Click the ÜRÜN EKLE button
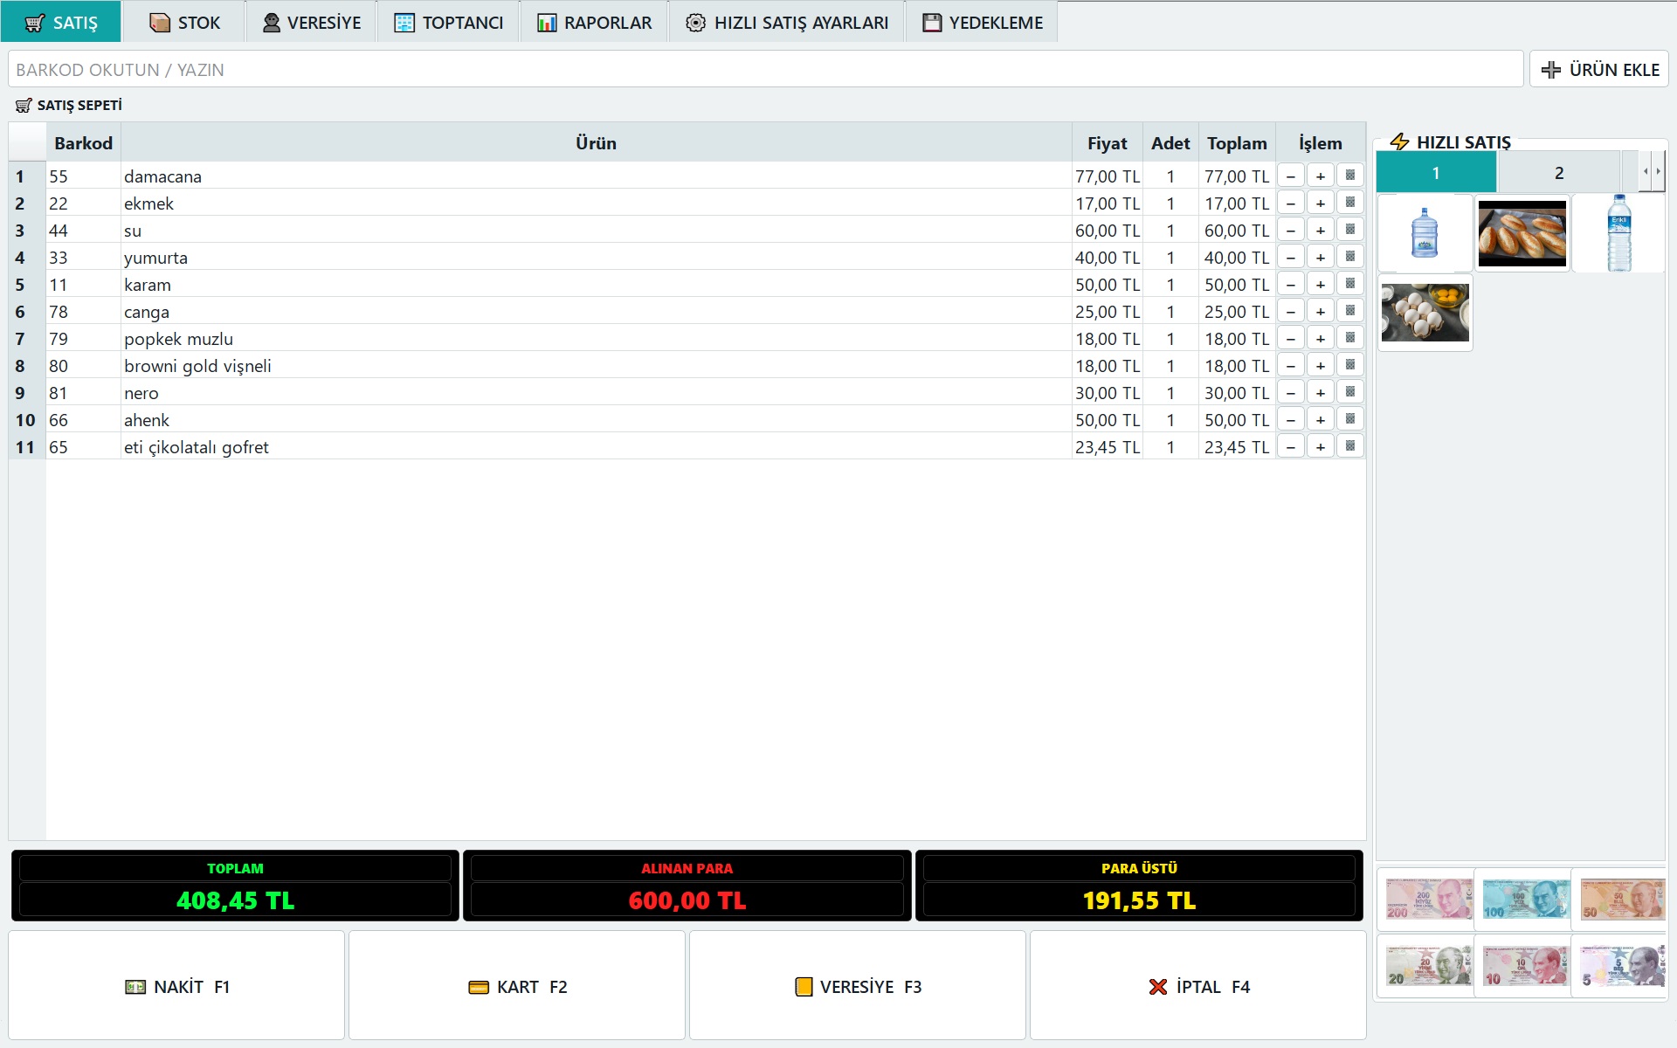Viewport: 1677px width, 1048px height. tap(1599, 69)
